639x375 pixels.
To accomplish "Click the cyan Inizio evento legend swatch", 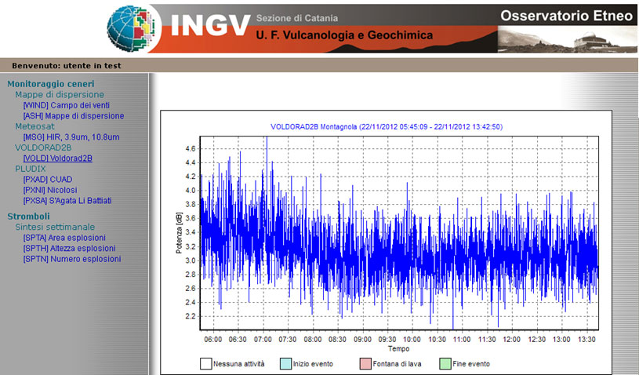I will point(285,363).
